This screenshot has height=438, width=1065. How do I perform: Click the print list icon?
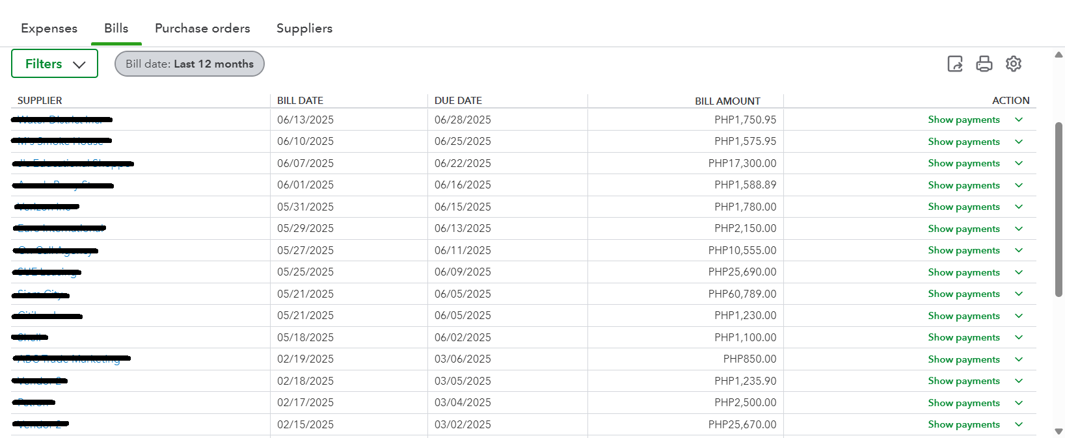[984, 64]
